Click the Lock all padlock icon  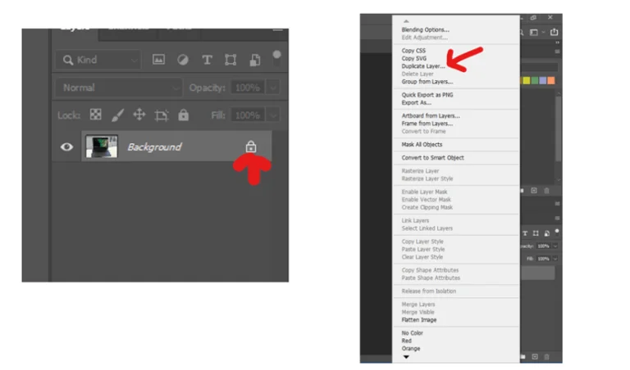coord(183,115)
